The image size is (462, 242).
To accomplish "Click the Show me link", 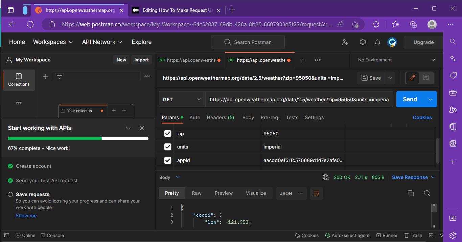I will click(x=26, y=216).
